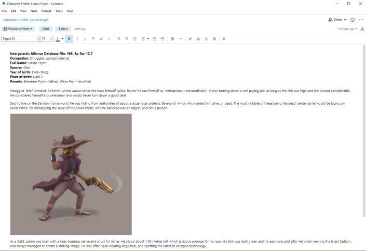Click the 'Species:' label text
Screen dimensions: 366x251
pos(16,67)
